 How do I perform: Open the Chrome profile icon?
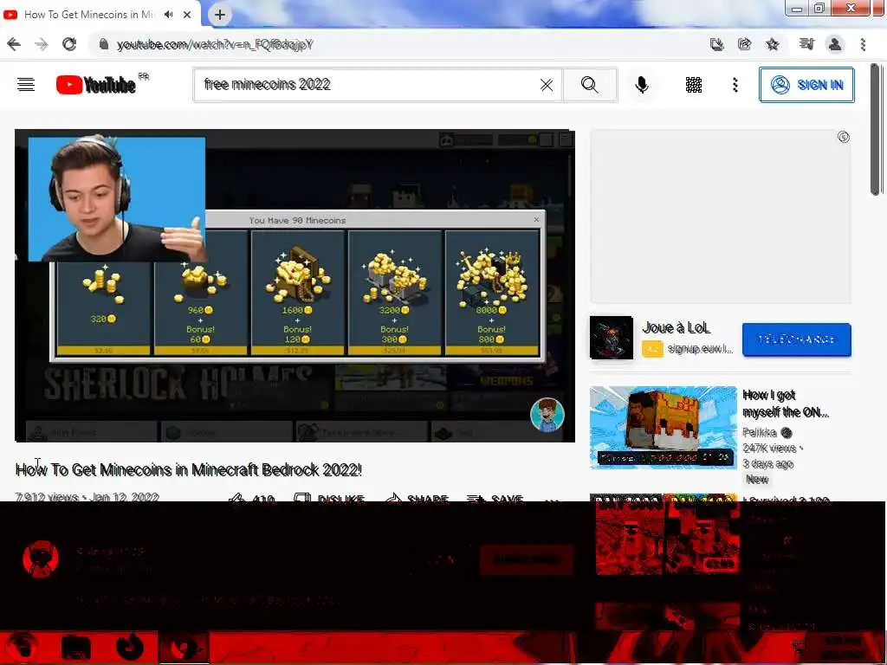click(x=834, y=44)
